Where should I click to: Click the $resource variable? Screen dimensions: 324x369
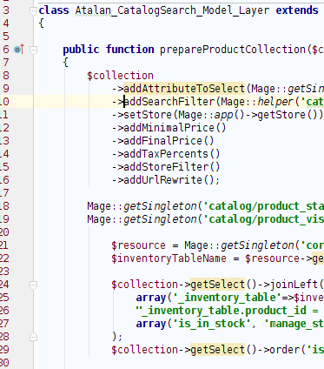point(138,245)
